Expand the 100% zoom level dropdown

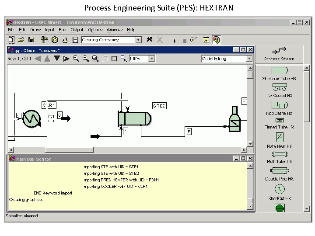pos(152,59)
